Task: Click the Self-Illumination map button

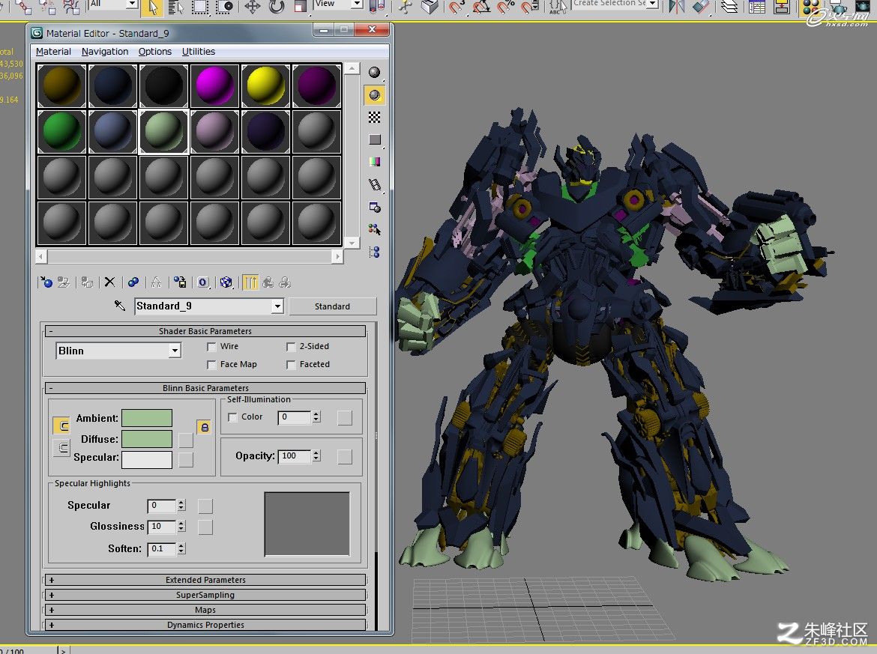Action: click(x=345, y=417)
